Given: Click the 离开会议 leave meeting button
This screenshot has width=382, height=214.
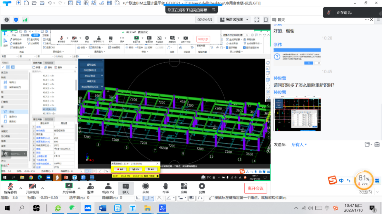Looking at the screenshot, I should pos(255,188).
